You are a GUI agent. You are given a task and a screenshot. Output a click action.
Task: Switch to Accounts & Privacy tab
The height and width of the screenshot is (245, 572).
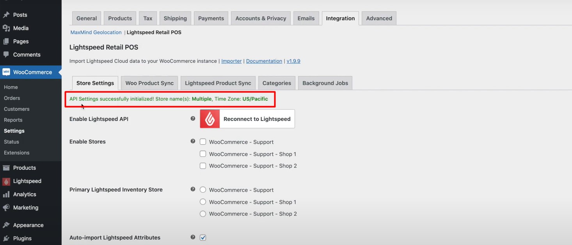[x=261, y=18]
